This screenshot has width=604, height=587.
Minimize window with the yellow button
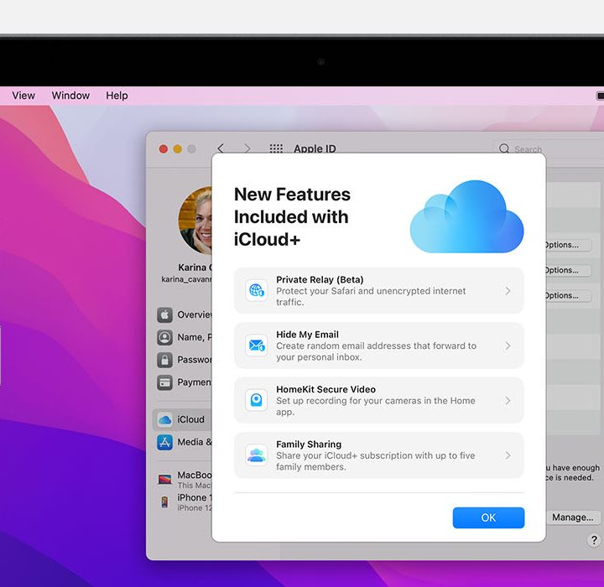177,149
